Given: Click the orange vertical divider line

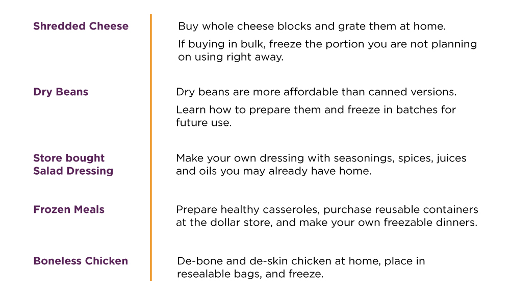Looking at the screenshot, I should pyautogui.click(x=151, y=148).
